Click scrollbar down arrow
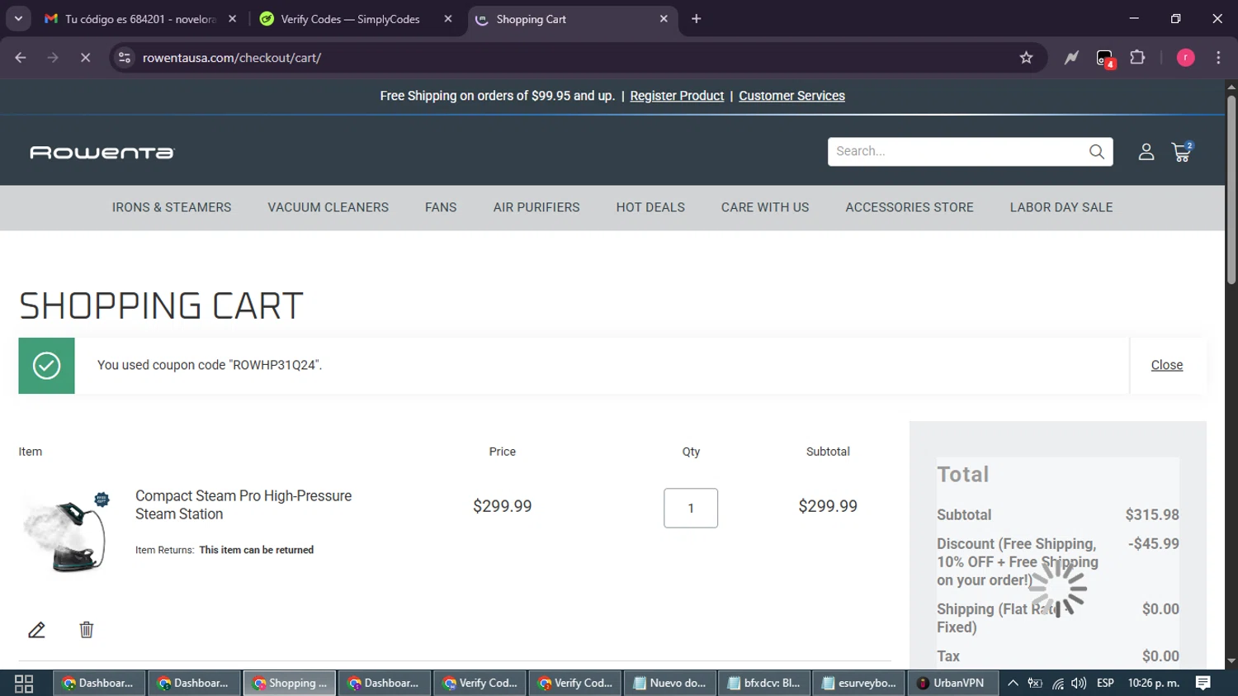The height and width of the screenshot is (696, 1238). pyautogui.click(x=1231, y=661)
